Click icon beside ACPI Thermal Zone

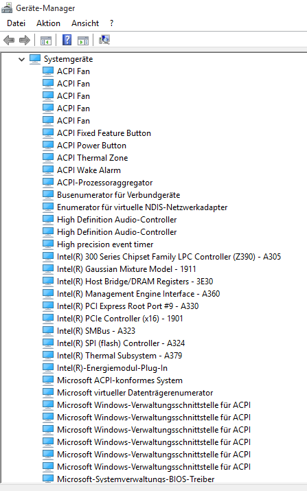[48, 158]
